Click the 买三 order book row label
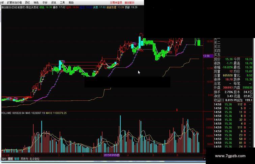 217,47
